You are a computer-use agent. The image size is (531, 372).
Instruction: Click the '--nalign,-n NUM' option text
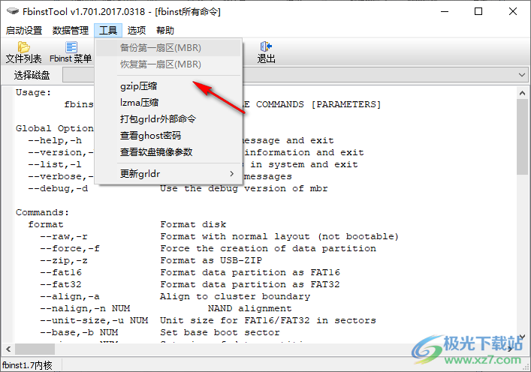[x=85, y=308]
